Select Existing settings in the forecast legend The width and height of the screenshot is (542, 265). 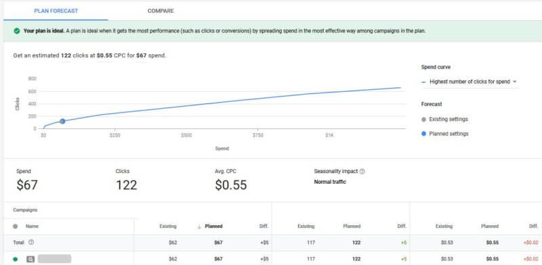pyautogui.click(x=445, y=119)
